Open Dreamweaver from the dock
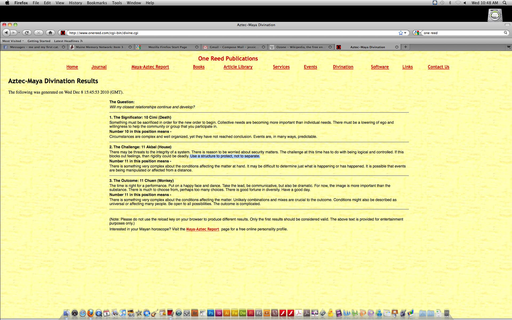The width and height of the screenshot is (512, 320). point(243,313)
